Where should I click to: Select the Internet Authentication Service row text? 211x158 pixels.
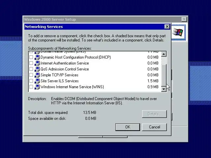tap(65, 63)
